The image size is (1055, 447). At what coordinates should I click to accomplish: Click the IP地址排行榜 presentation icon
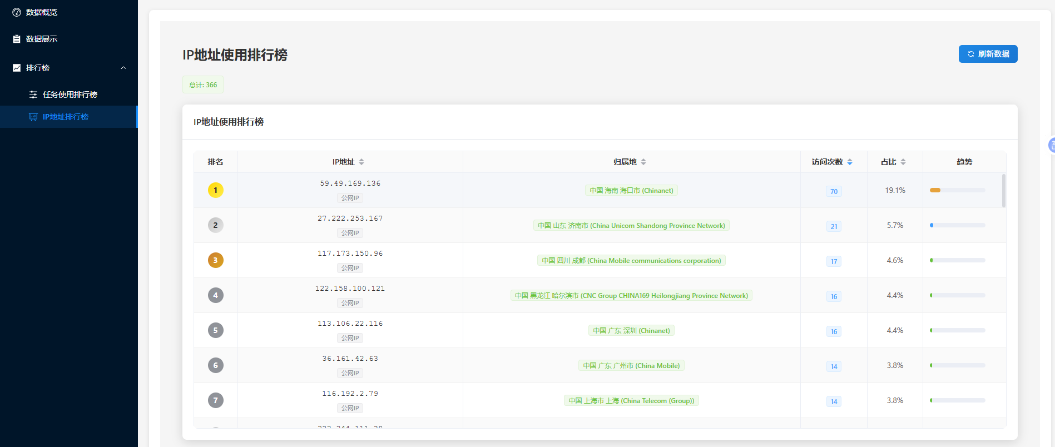pos(33,117)
